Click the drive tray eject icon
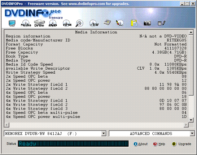 tap(107, 23)
